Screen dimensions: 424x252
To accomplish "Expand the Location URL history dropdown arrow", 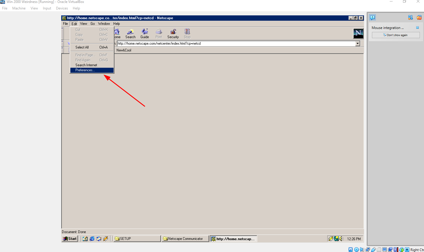I will pyautogui.click(x=357, y=43).
